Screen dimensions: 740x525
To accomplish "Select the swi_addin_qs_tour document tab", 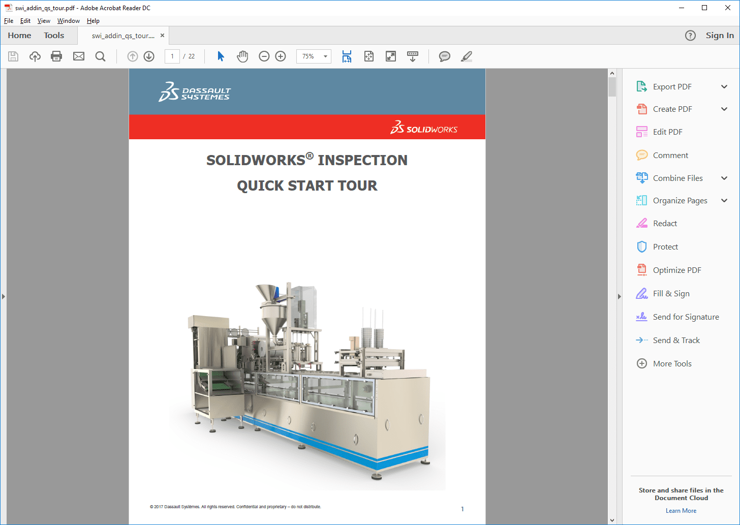I will 123,36.
